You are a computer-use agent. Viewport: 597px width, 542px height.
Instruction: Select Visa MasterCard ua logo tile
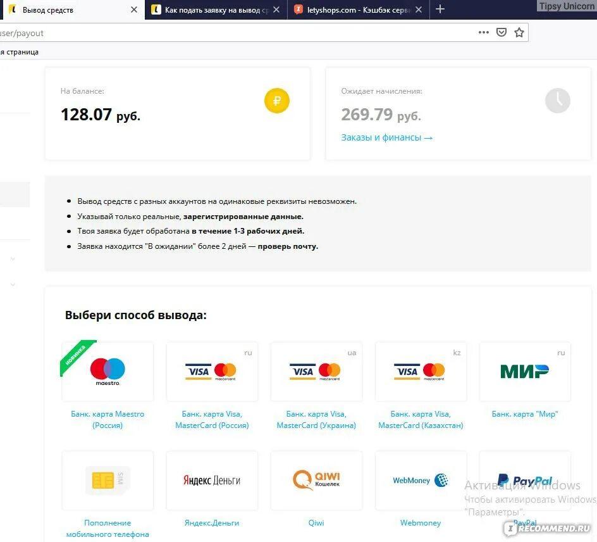click(x=316, y=372)
